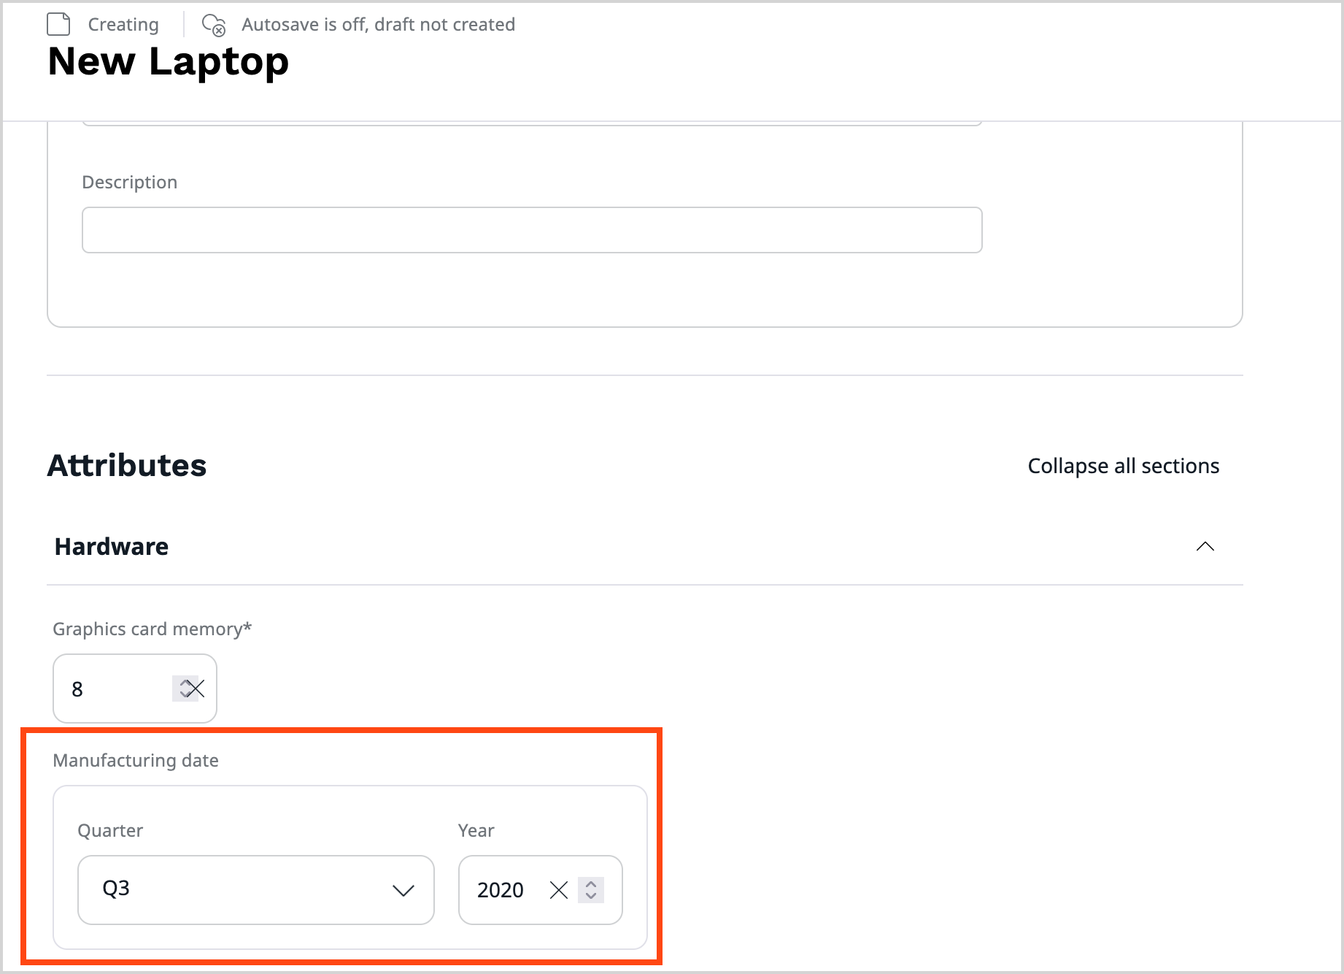Click the Manufacturing date label inside the highlight
This screenshot has width=1344, height=974.
pos(135,760)
